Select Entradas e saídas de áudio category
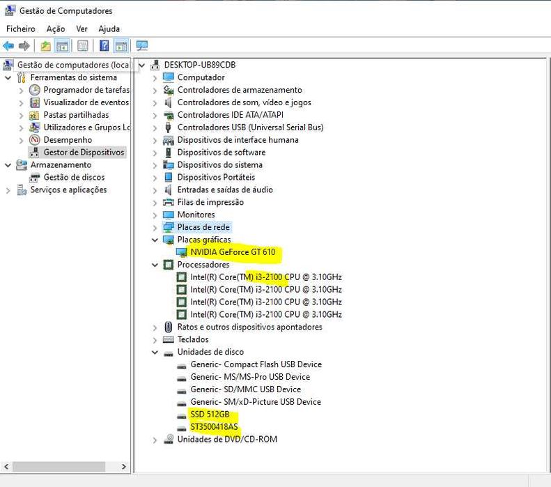The width and height of the screenshot is (551, 487). (225, 190)
